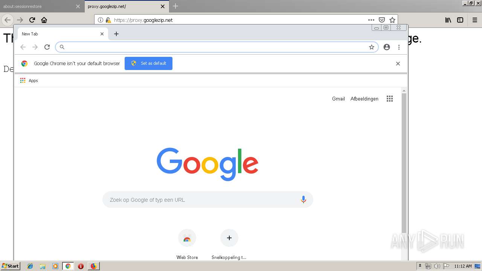Open Firefox page actions three-dot menu
482x271 pixels.
(371, 20)
